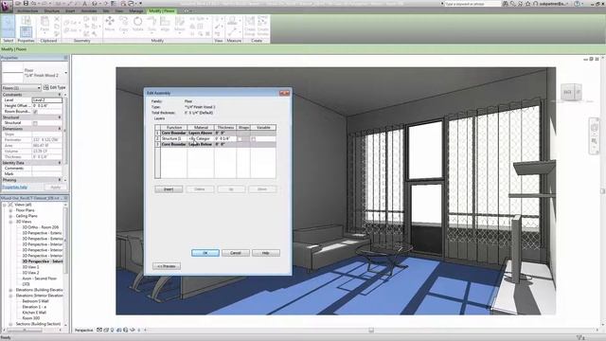Image resolution: width=606 pixels, height=341 pixels.
Task: Expand the Elevations (Building Elevation) node
Action: tap(10, 290)
